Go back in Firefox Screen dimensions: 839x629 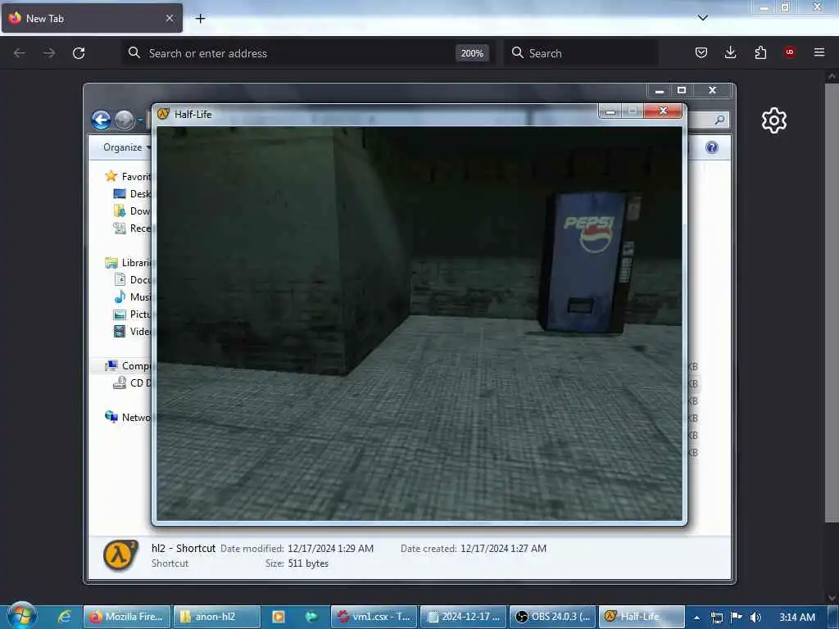[x=20, y=53]
